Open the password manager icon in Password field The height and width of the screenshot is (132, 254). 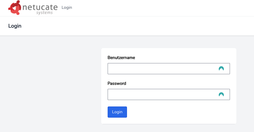[x=221, y=94]
